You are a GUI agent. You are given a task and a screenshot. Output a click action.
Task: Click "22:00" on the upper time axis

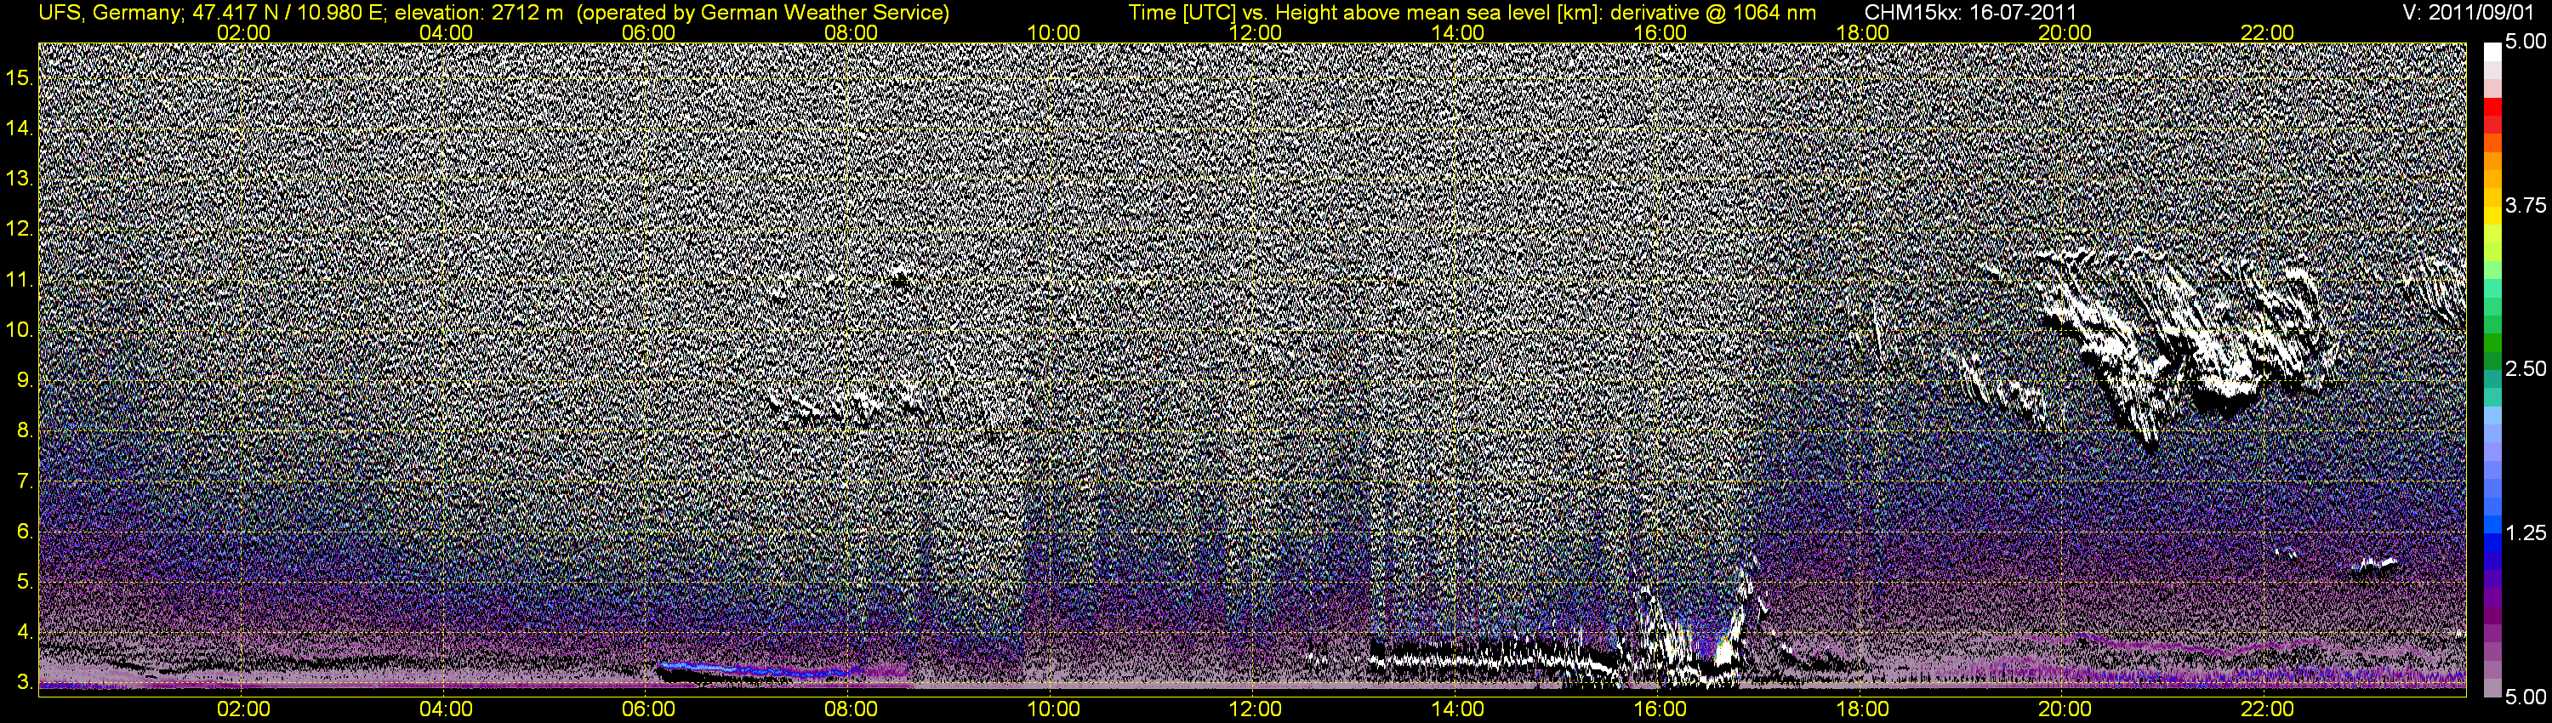pos(2267,32)
